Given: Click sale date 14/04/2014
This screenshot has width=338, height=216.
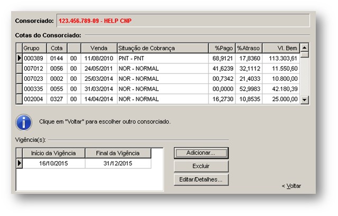Looking at the screenshot, I should click(x=99, y=99).
